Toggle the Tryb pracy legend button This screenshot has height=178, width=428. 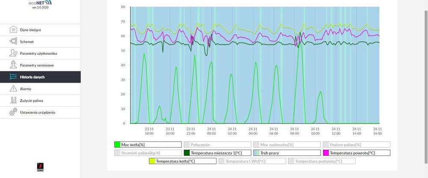click(x=286, y=153)
